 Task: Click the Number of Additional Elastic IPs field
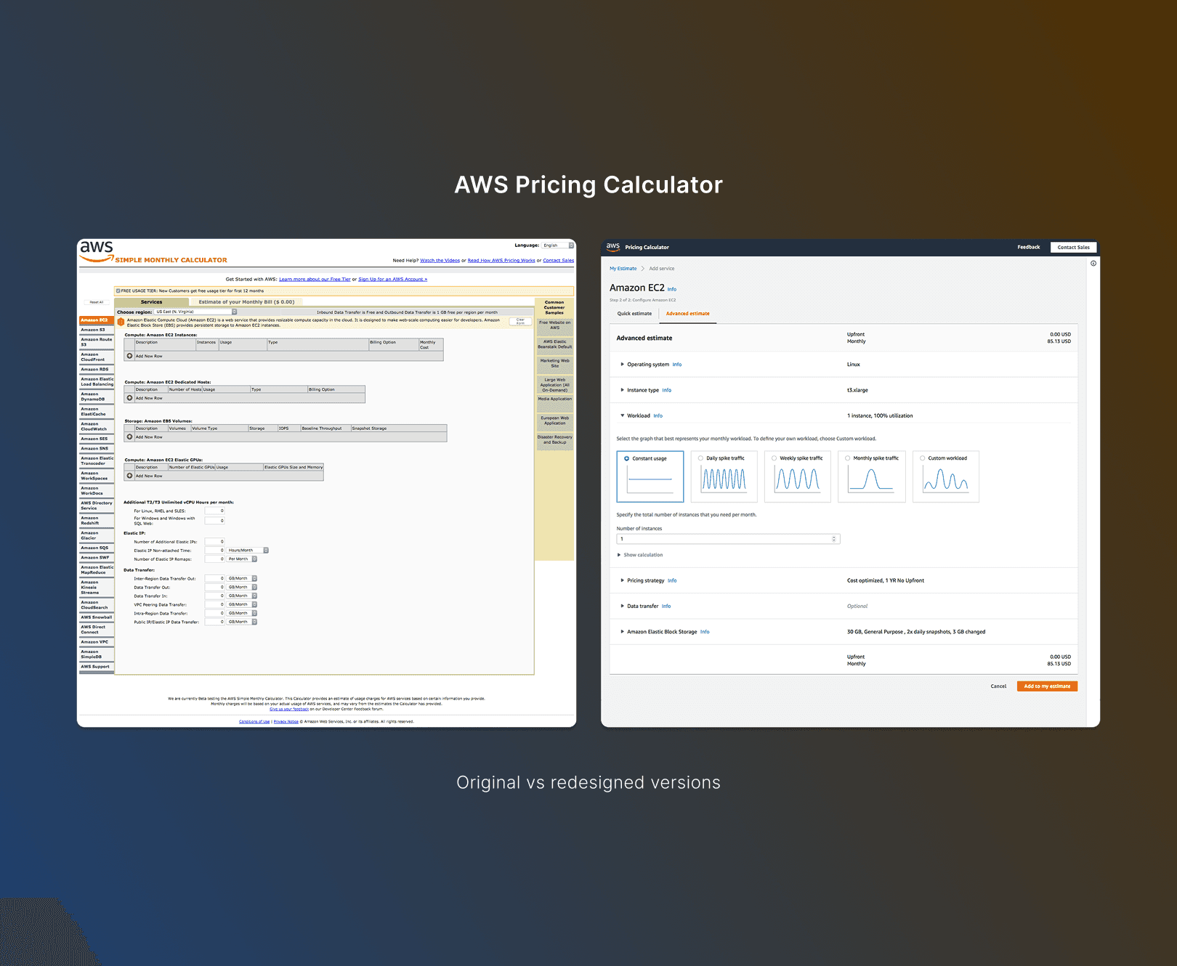click(214, 542)
